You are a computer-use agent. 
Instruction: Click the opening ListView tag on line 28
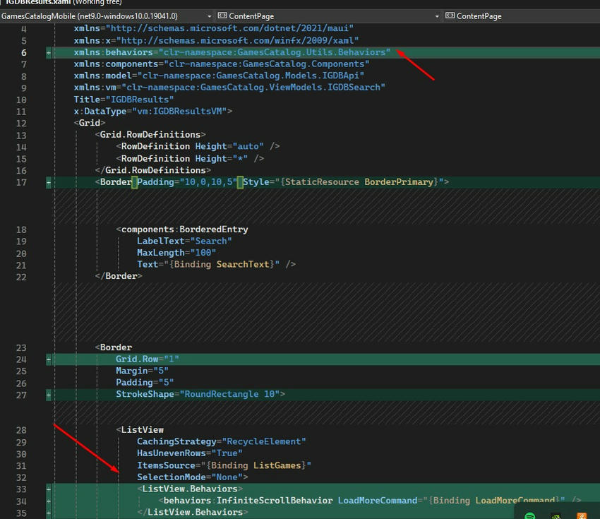(140, 430)
